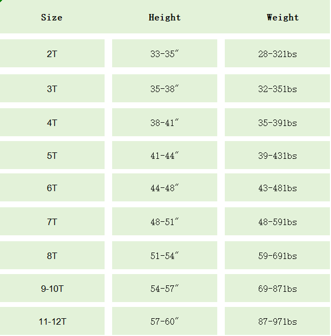
Task: Select the 2T size cell
Action: [52, 54]
